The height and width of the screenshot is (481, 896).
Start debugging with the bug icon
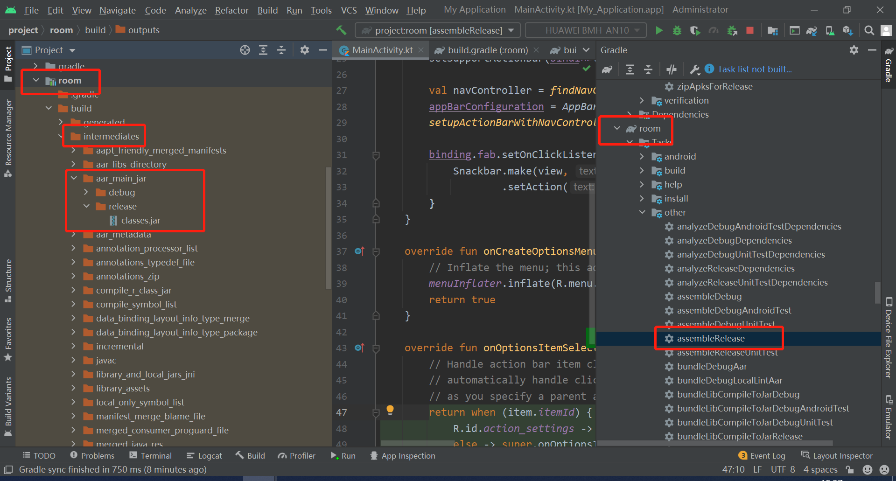click(x=677, y=30)
